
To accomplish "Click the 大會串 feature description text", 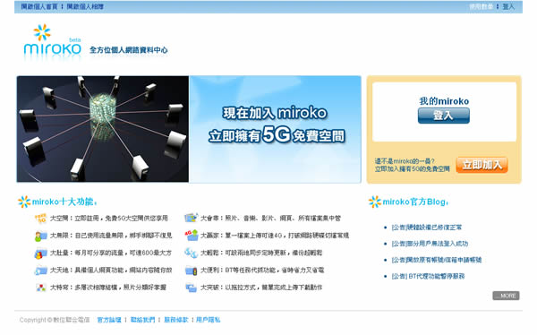I will [x=270, y=218].
